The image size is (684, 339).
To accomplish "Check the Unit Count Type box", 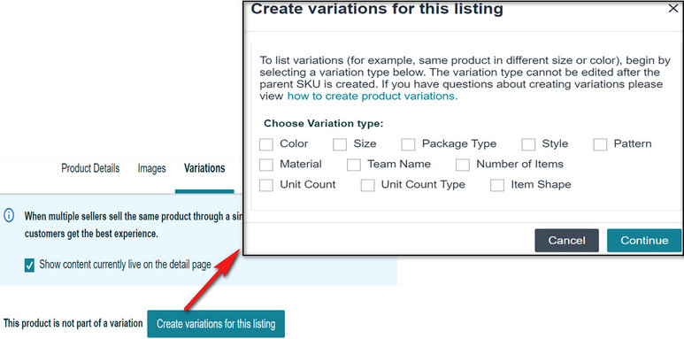I will click(x=368, y=185).
